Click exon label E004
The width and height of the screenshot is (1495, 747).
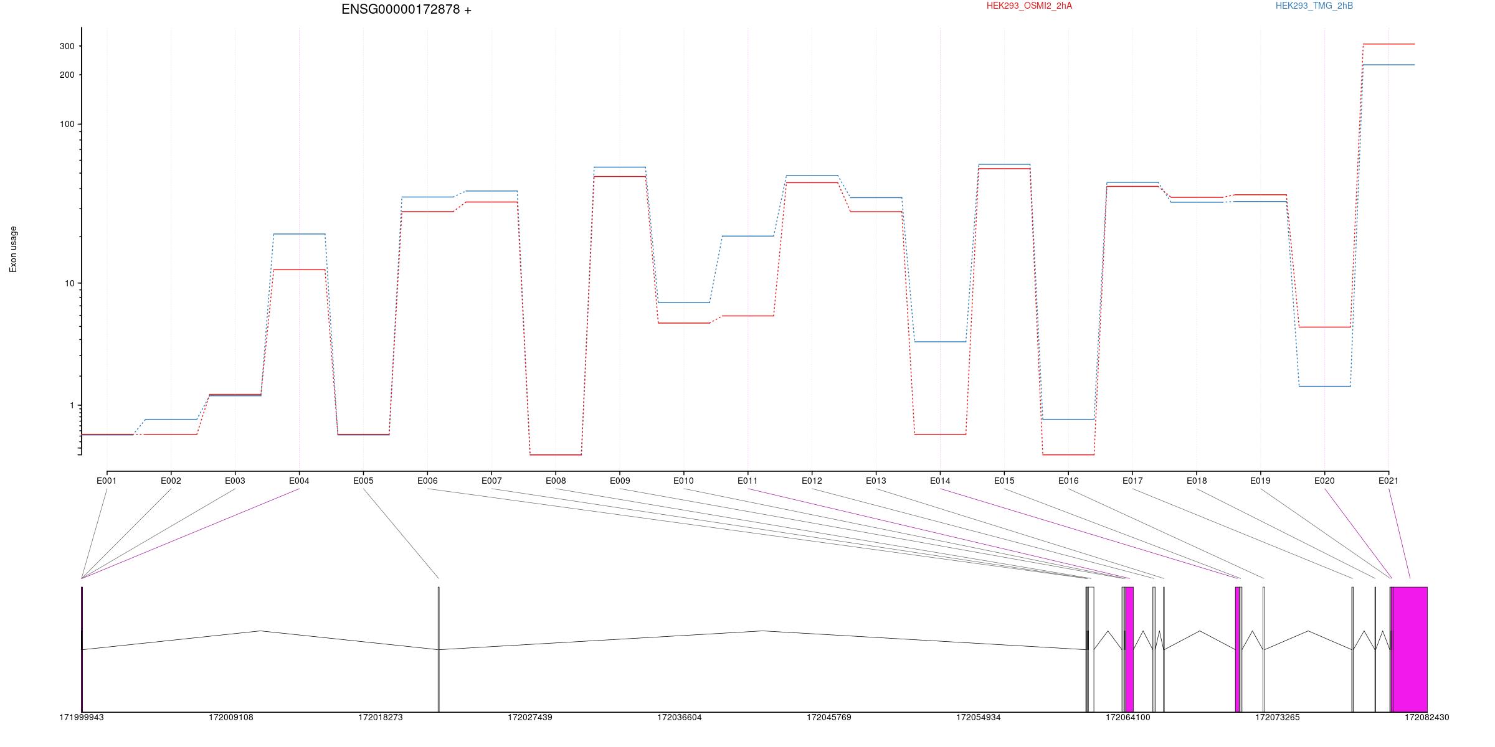point(299,481)
